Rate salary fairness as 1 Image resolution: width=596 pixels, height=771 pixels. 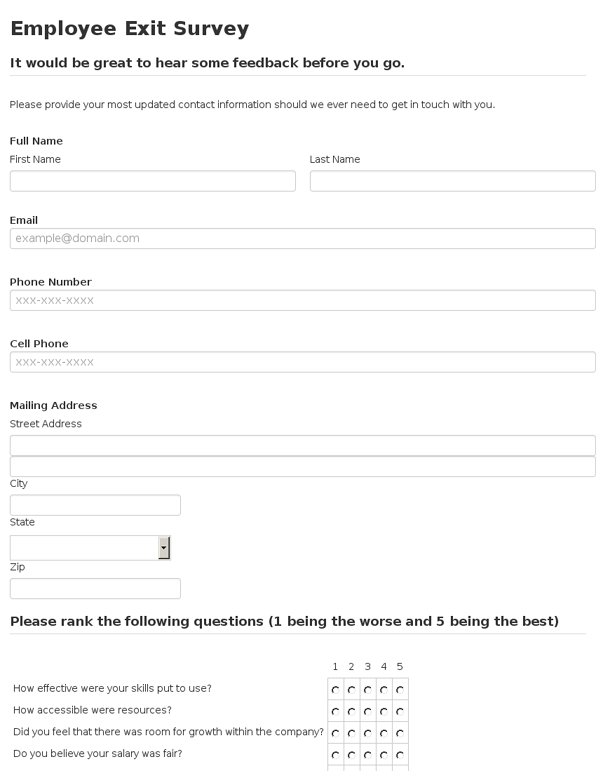[336, 755]
